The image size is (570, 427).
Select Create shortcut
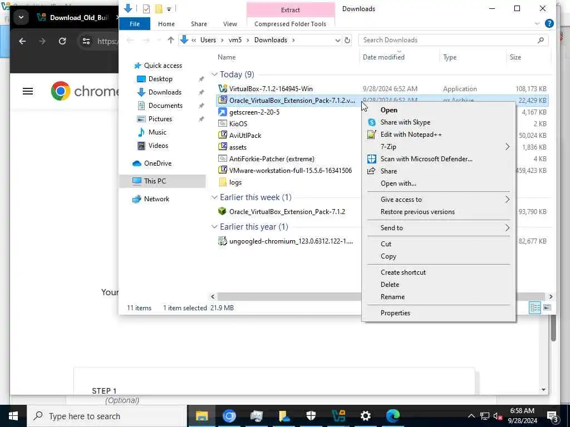point(403,272)
